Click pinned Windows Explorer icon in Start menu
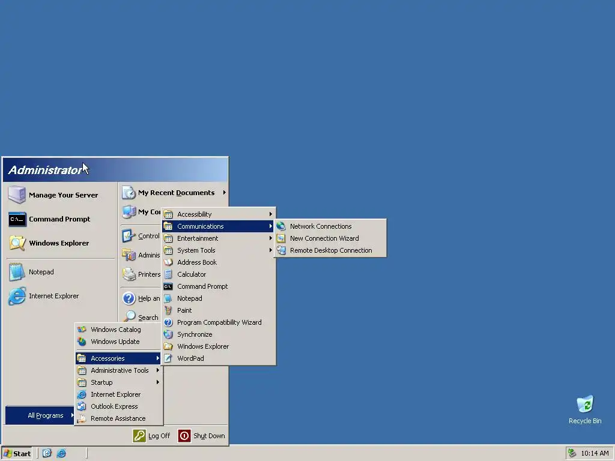This screenshot has width=615, height=461. click(x=17, y=243)
